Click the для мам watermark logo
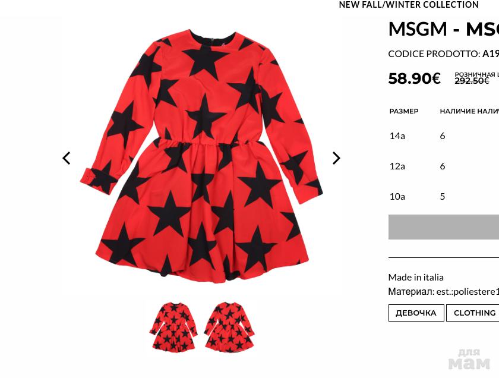 point(469,359)
